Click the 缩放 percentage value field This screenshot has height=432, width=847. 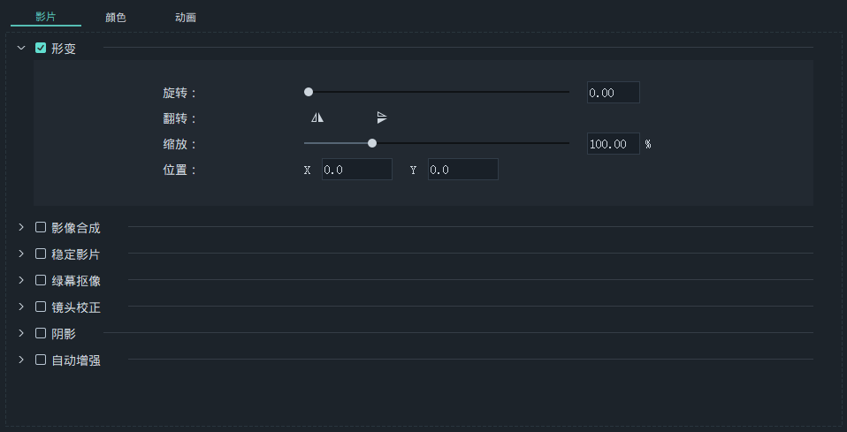tap(614, 144)
